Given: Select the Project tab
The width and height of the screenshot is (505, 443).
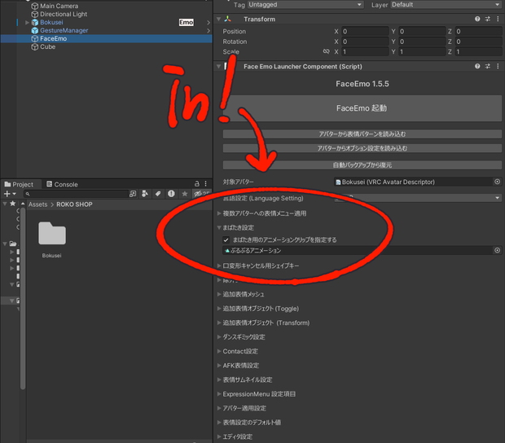Looking at the screenshot, I should (x=19, y=184).
